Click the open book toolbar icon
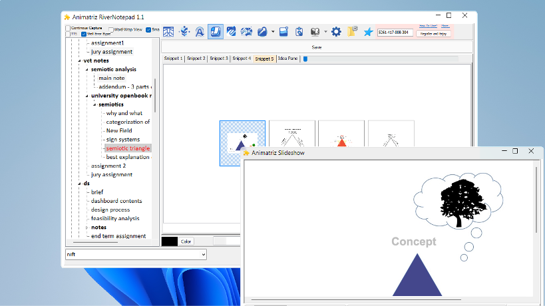 (x=315, y=32)
